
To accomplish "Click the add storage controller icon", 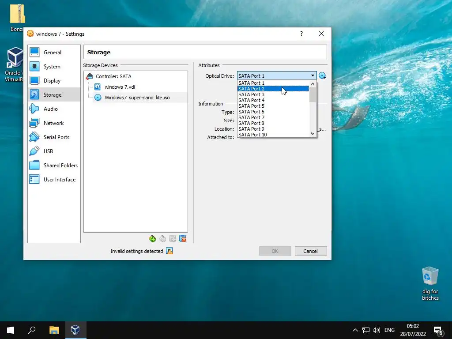I will [152, 239].
